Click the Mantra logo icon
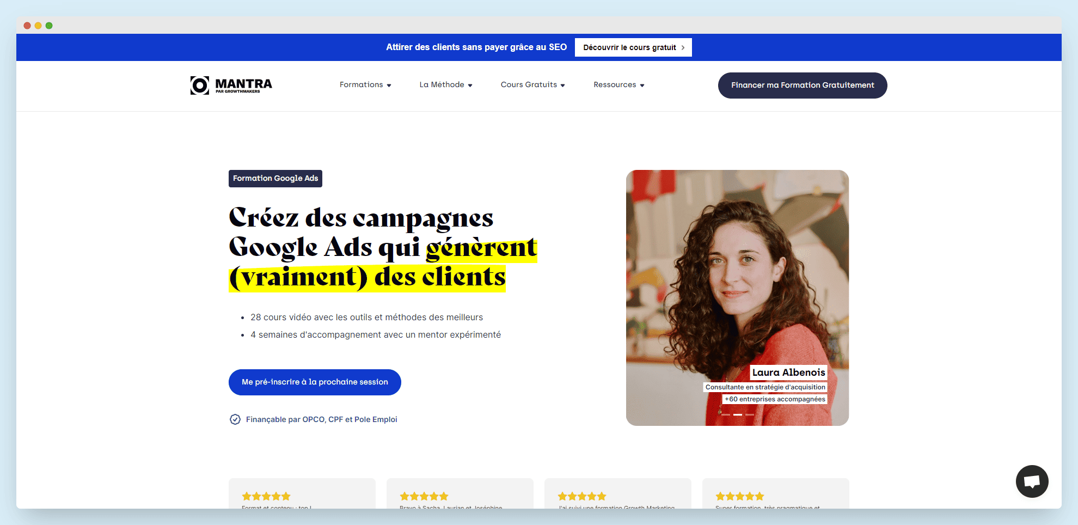This screenshot has width=1078, height=525. click(200, 85)
